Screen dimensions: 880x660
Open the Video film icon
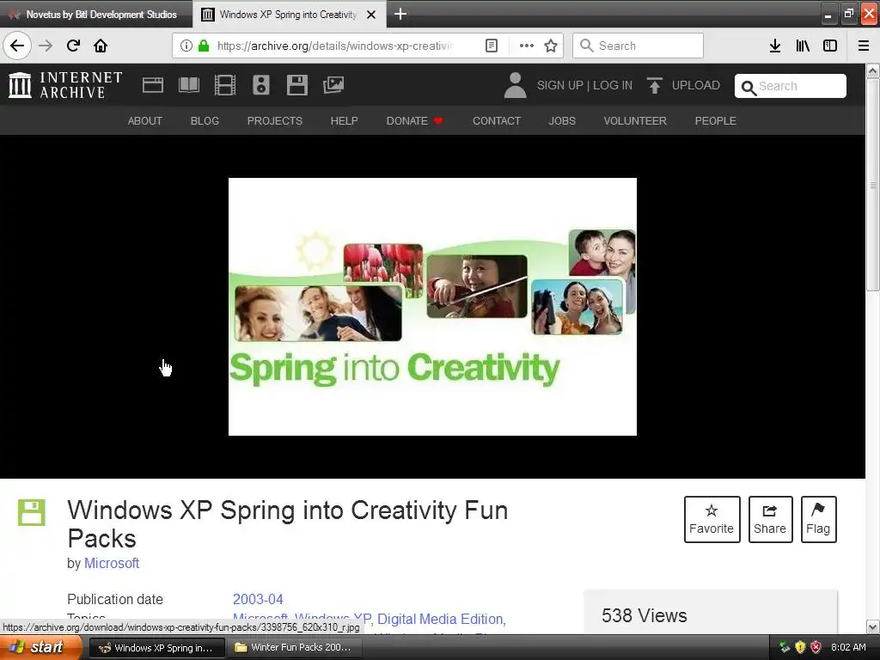click(x=225, y=85)
